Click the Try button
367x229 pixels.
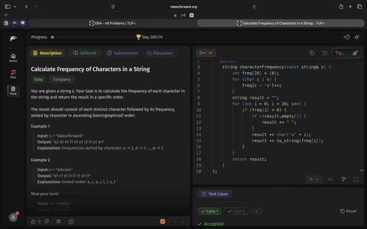341,53
